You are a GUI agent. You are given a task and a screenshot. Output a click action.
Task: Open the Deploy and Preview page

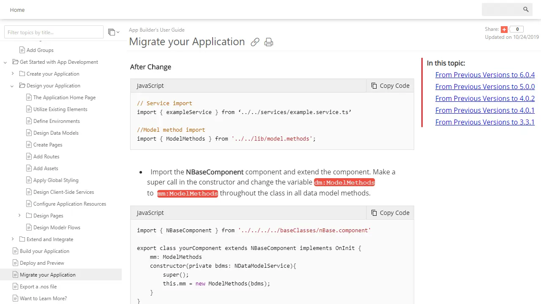pyautogui.click(x=42, y=263)
